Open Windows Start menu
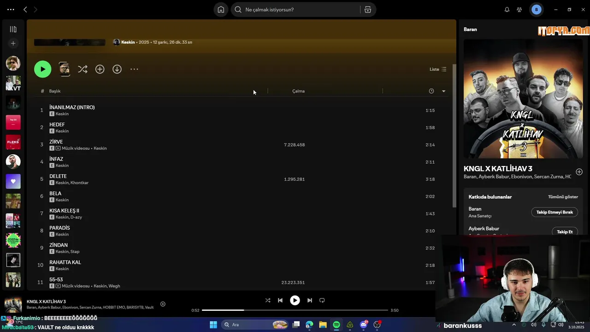The height and width of the screenshot is (332, 590). pos(213,325)
